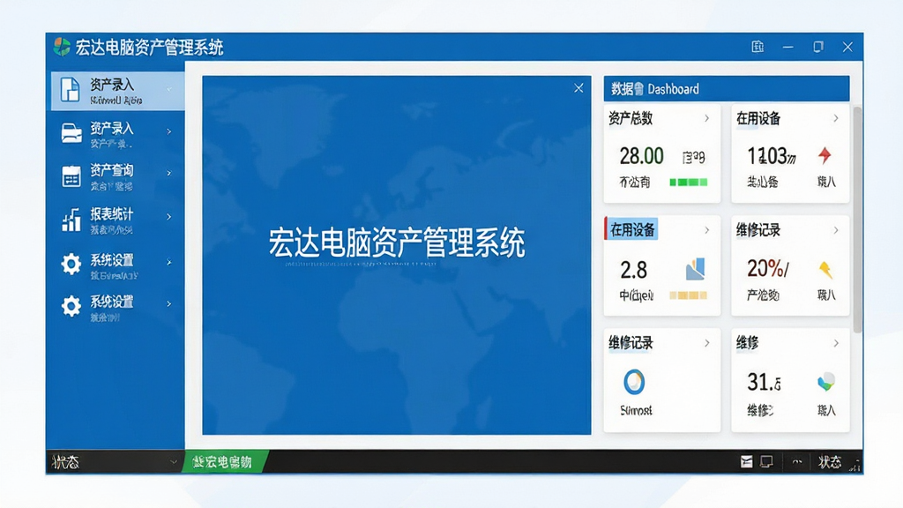Click the last gear icon in the sidebar
The height and width of the screenshot is (508, 903).
(71, 306)
